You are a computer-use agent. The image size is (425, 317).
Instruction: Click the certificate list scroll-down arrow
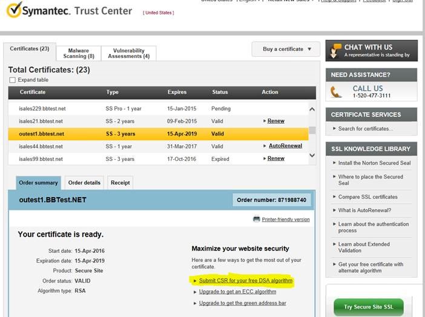[x=312, y=155]
